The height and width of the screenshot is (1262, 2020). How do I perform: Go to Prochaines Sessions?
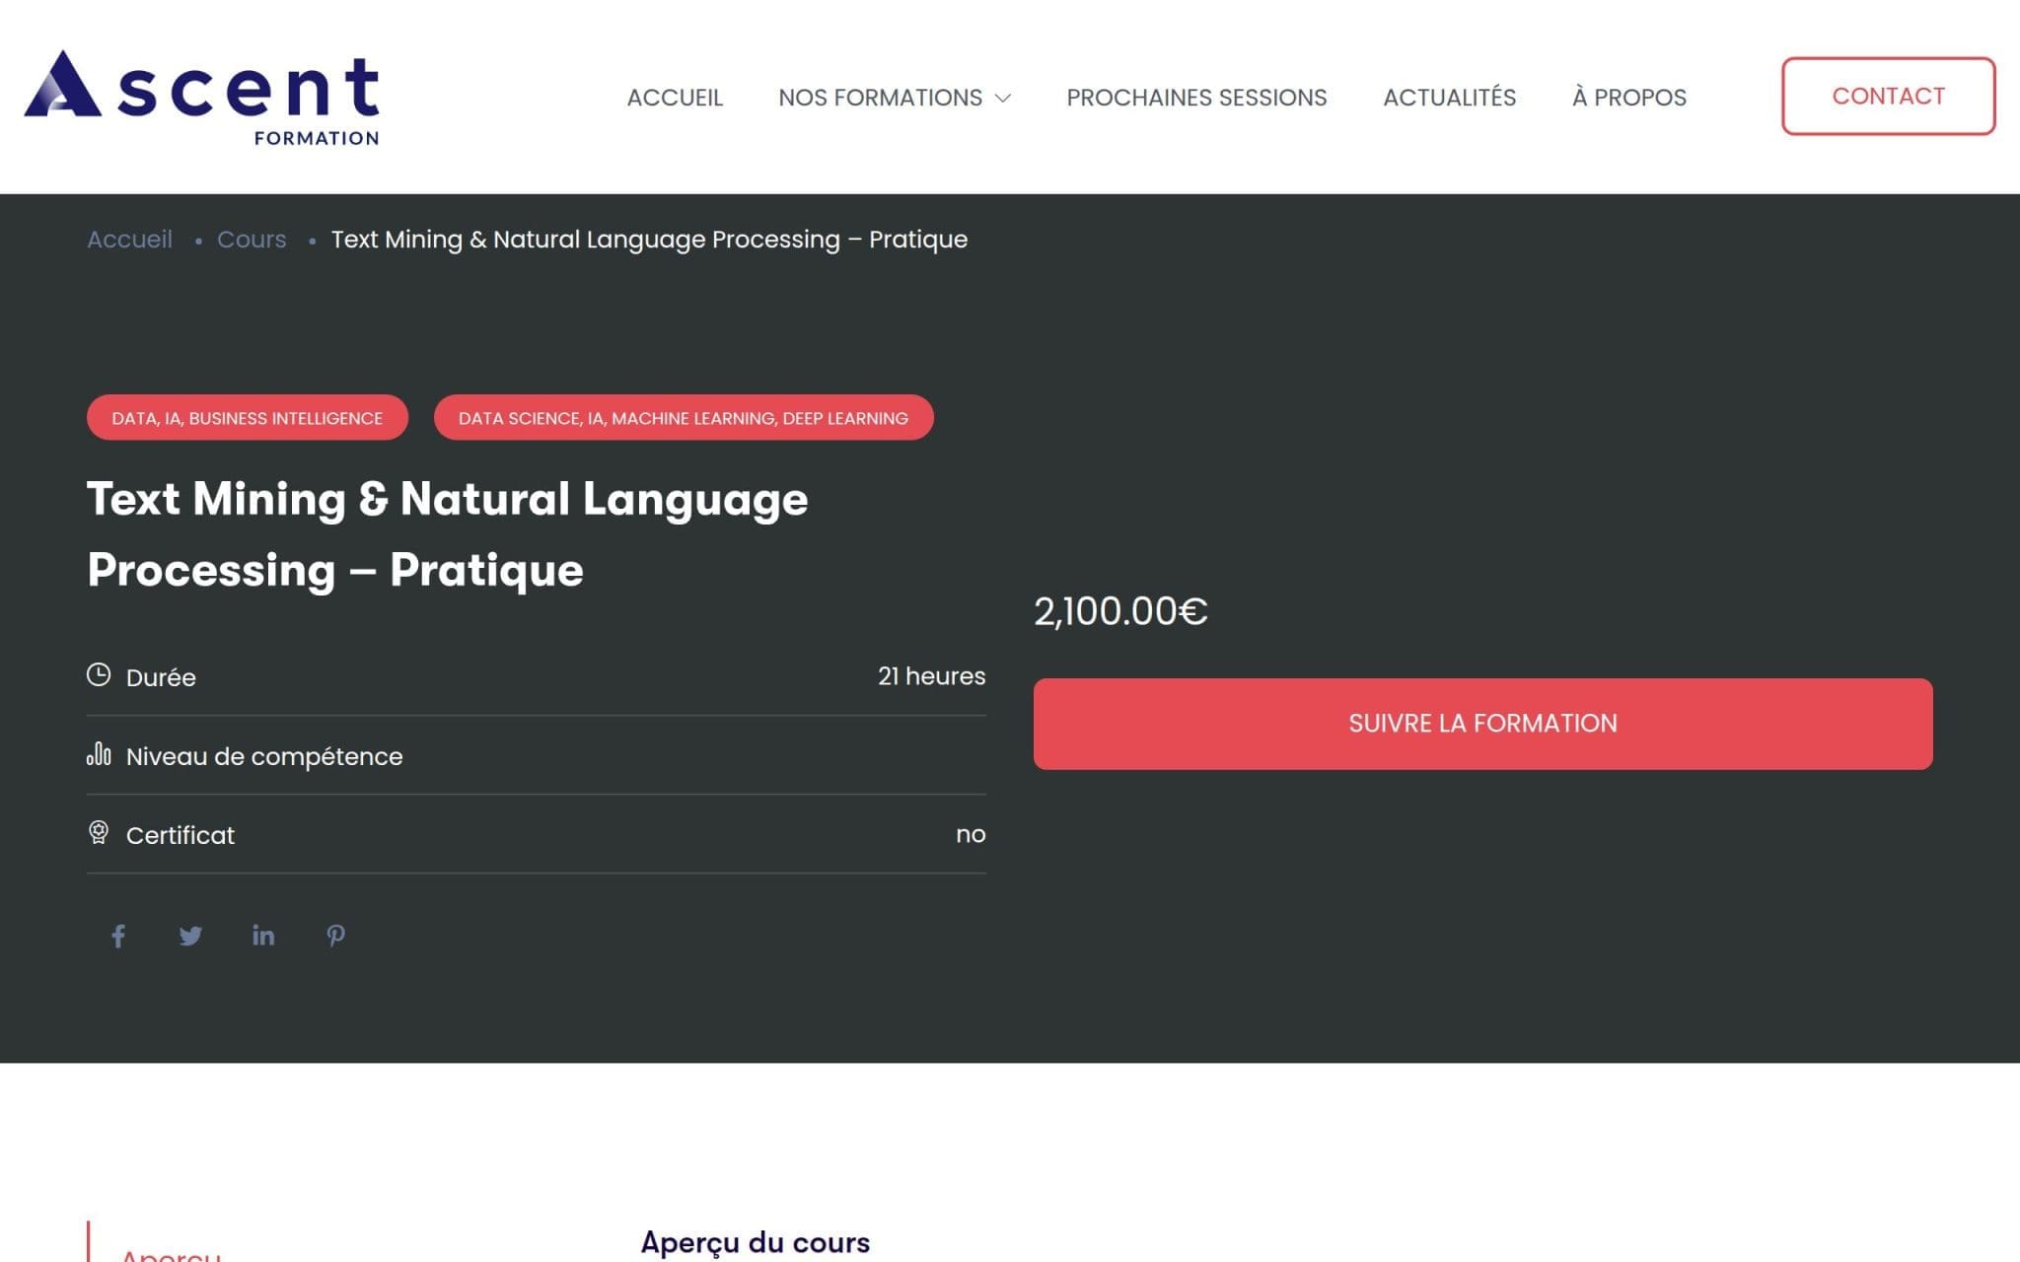coord(1196,98)
